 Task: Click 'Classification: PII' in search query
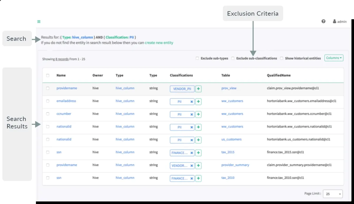[119, 37]
